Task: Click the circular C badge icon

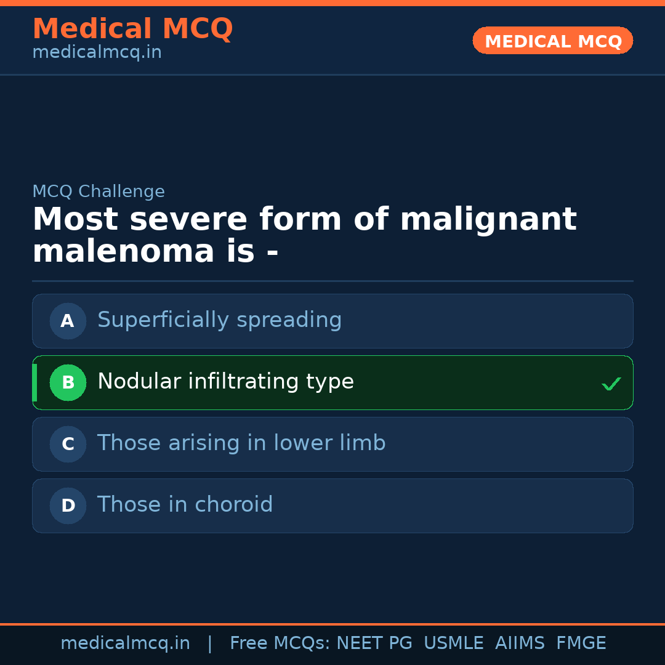Action: [x=68, y=444]
